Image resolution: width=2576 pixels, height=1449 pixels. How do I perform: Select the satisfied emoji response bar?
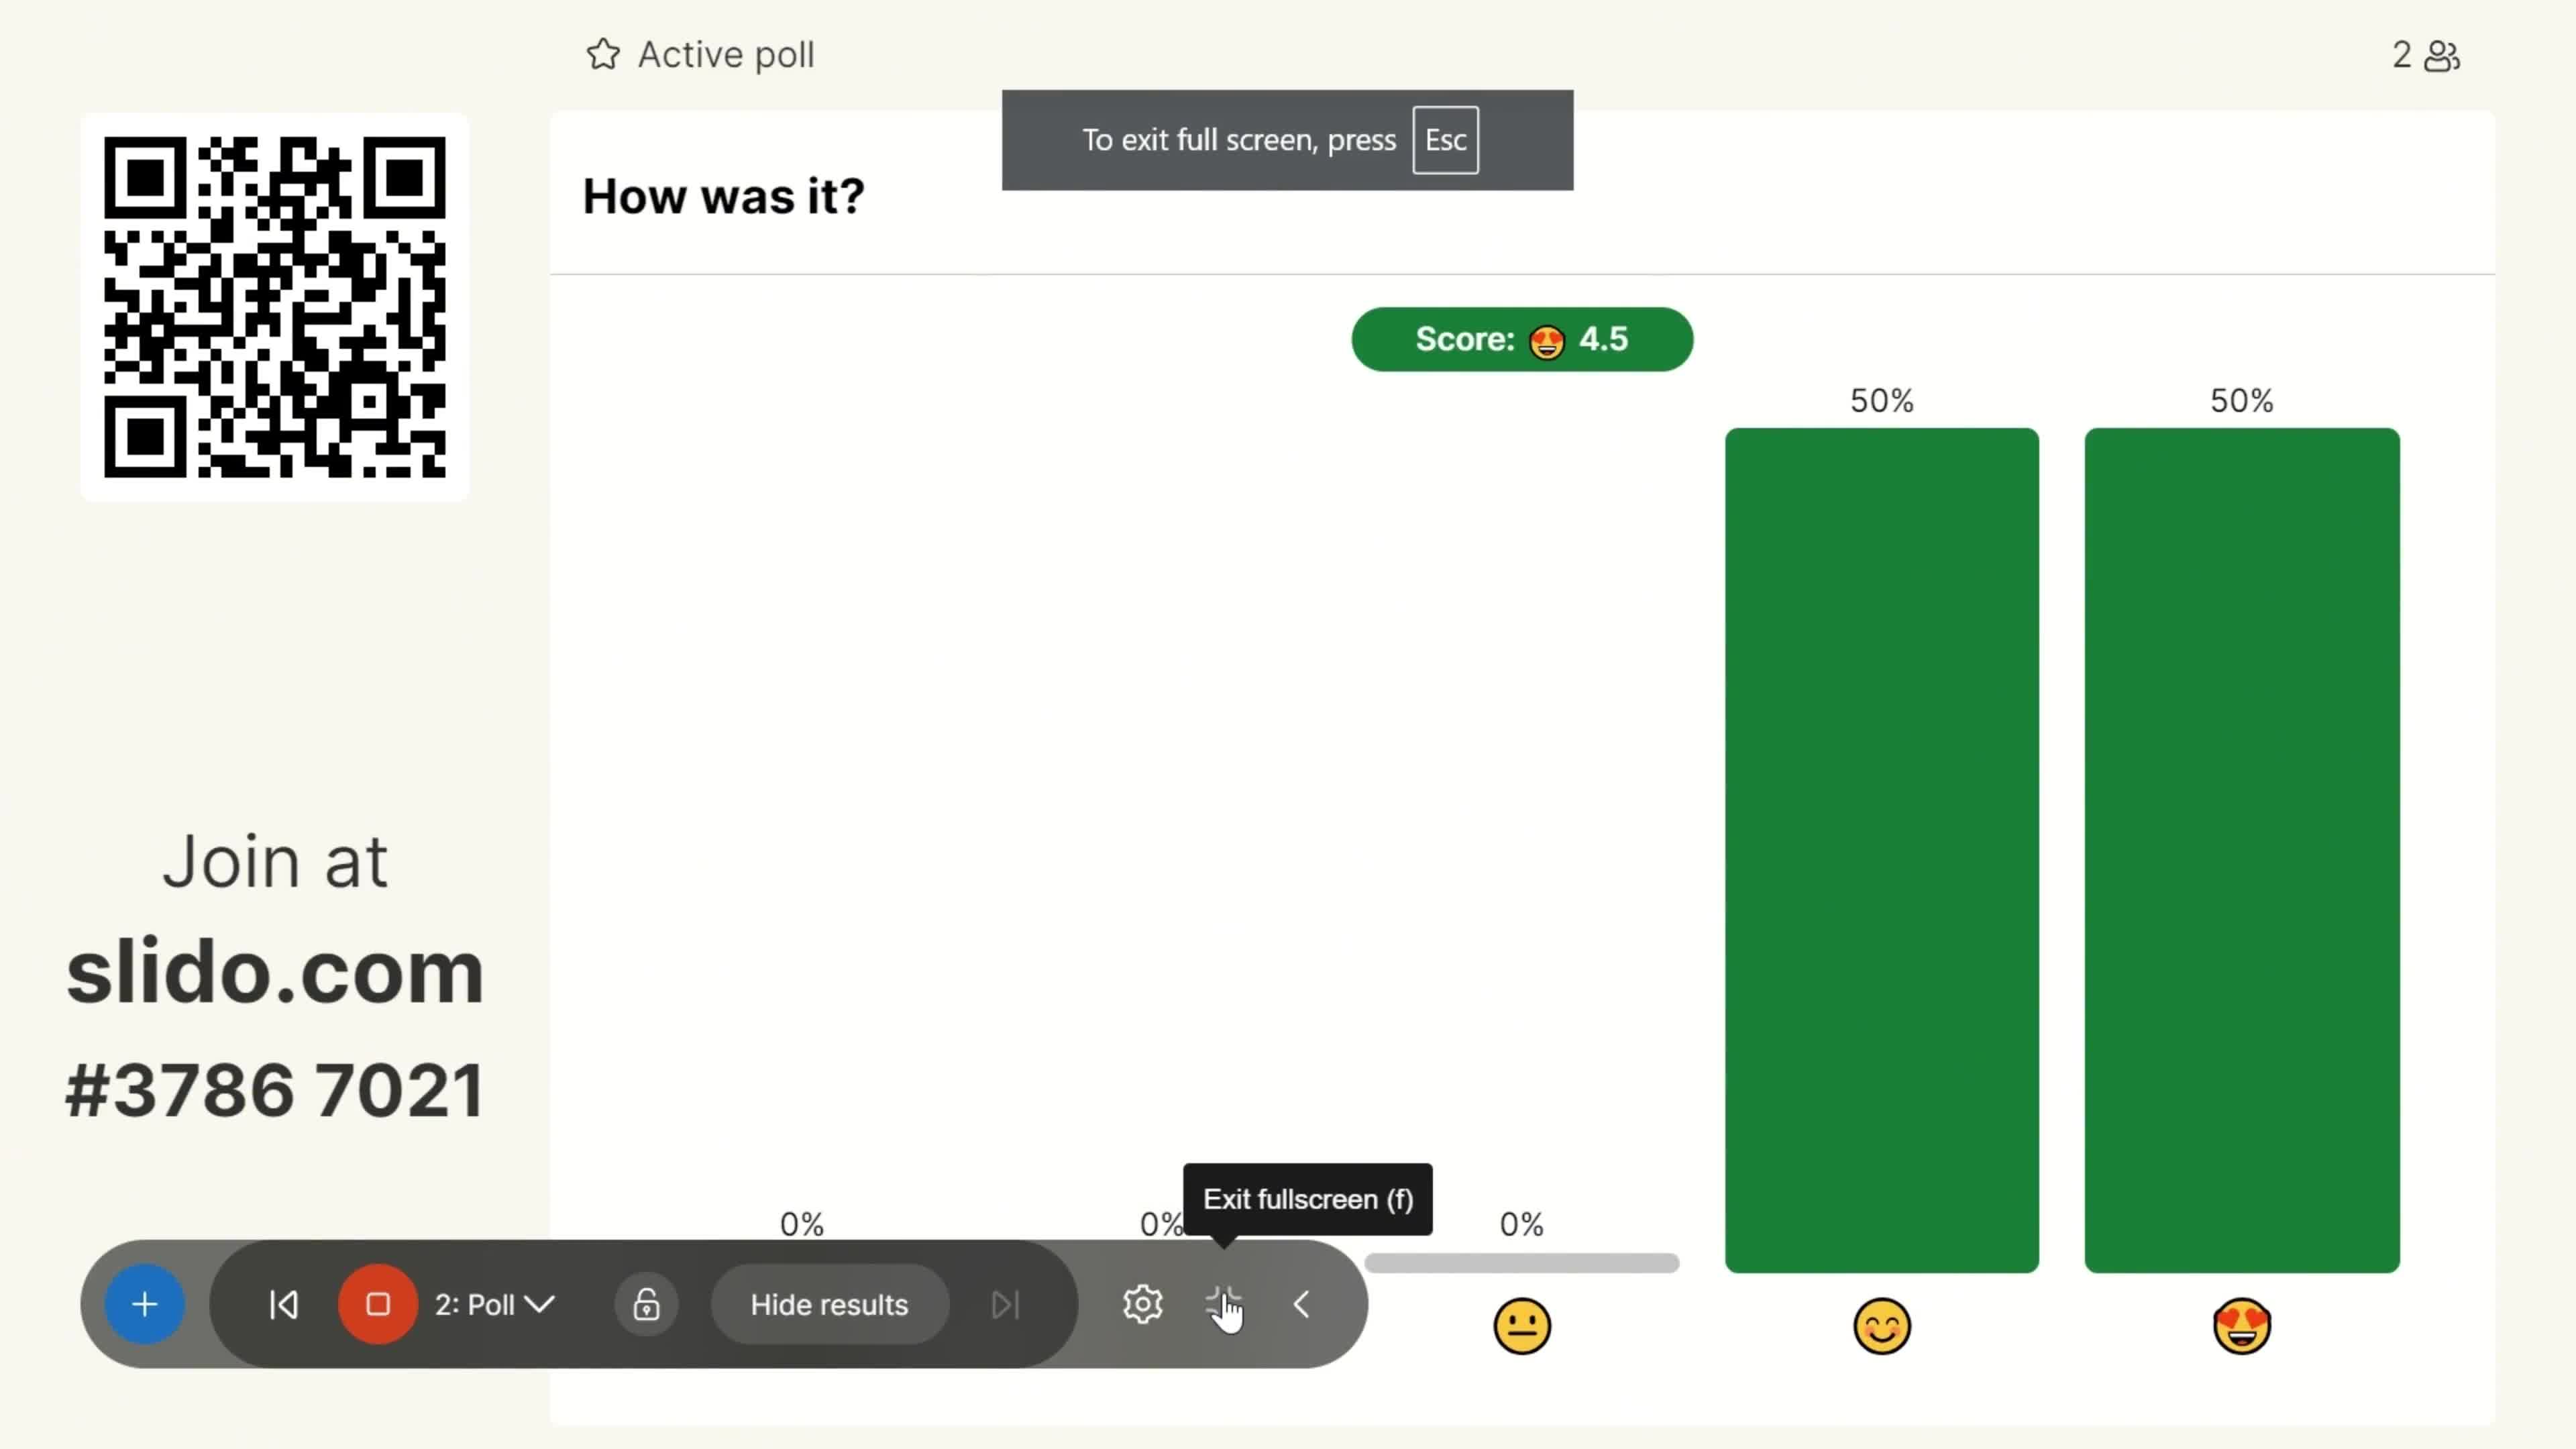click(x=1881, y=849)
